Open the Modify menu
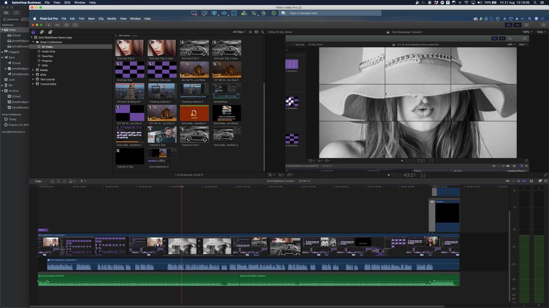 (x=112, y=19)
